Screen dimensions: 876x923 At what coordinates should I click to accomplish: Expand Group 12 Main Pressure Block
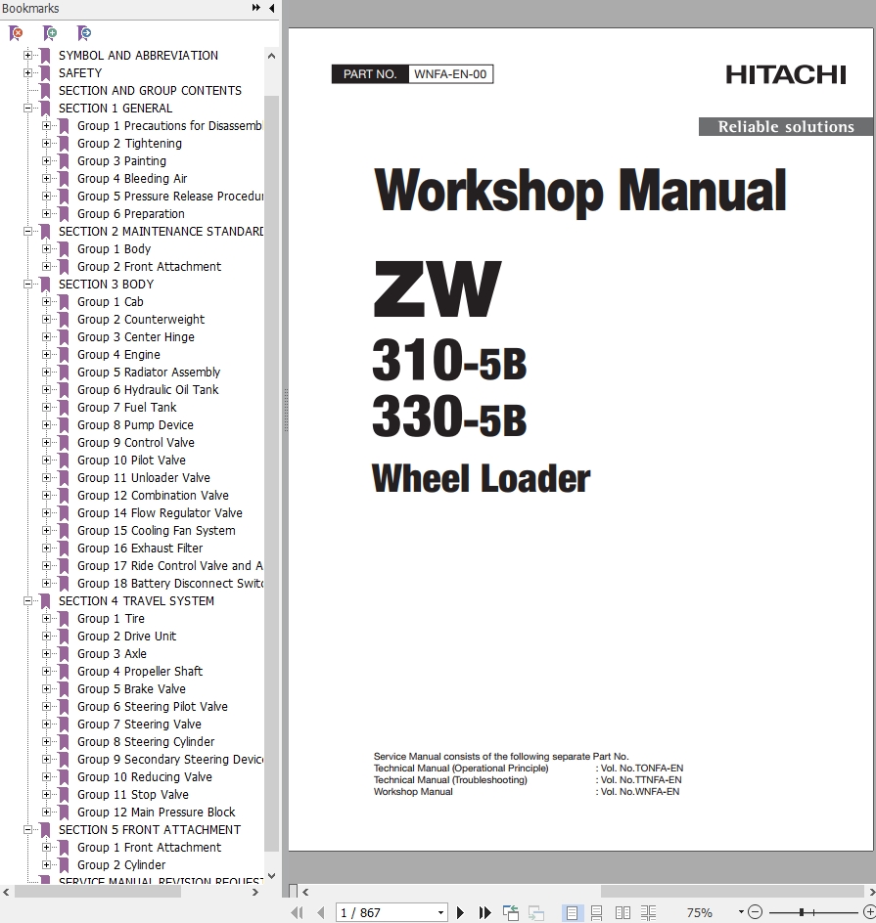[x=47, y=813]
